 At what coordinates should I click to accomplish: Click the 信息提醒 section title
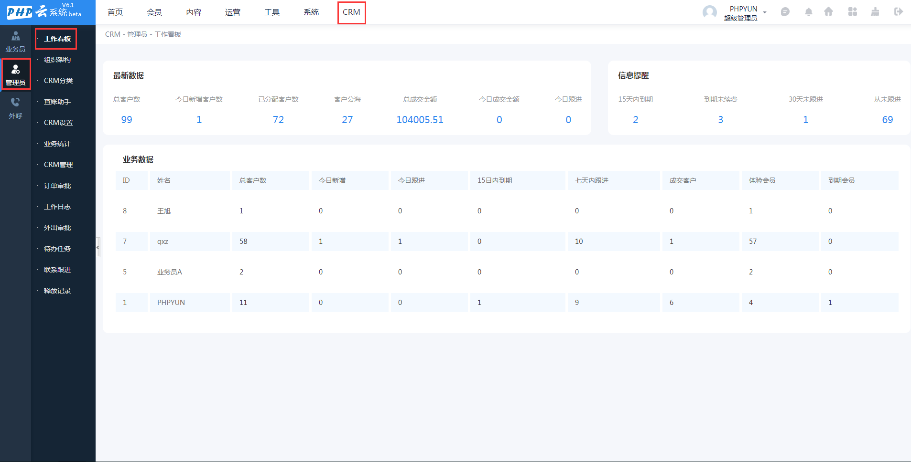pyautogui.click(x=633, y=75)
